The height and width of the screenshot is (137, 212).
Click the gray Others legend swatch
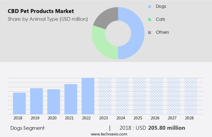pyautogui.click(x=149, y=32)
